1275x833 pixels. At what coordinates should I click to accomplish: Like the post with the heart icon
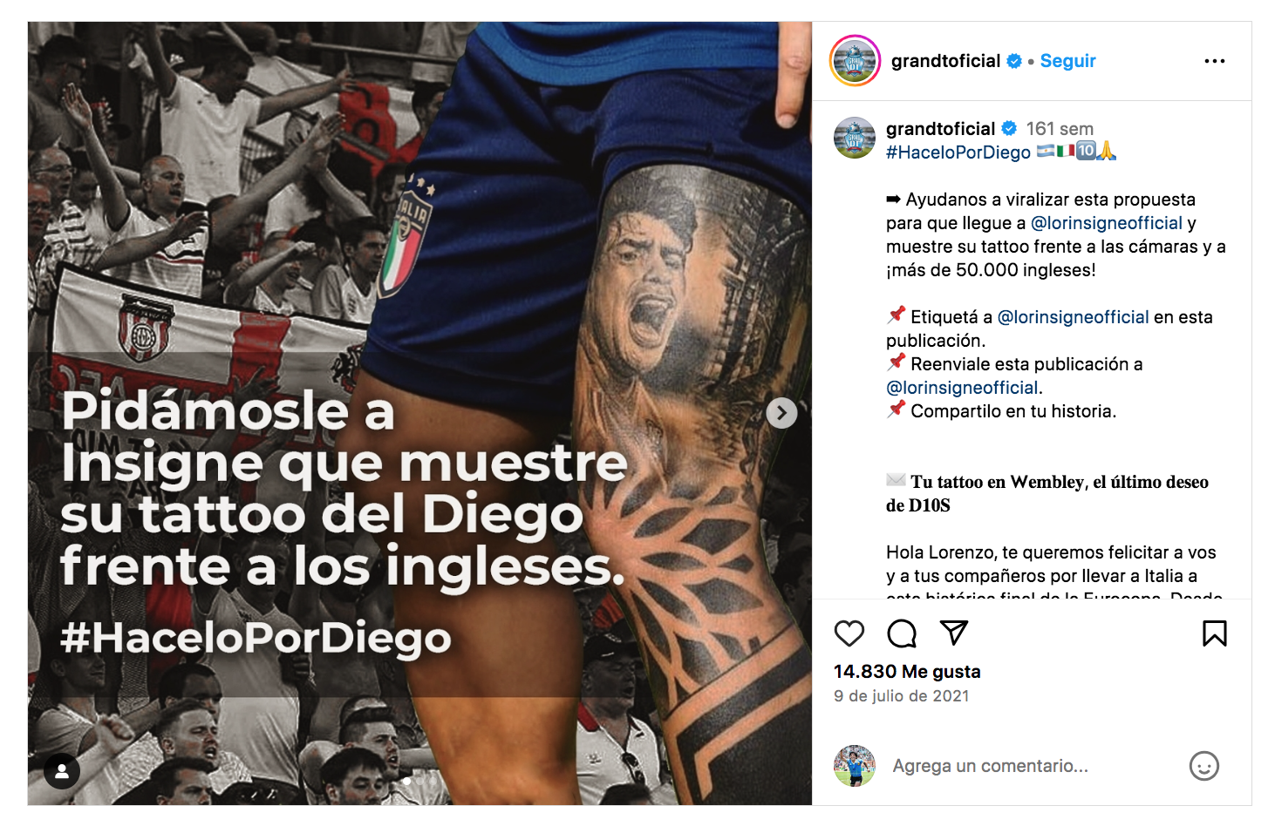click(x=849, y=633)
